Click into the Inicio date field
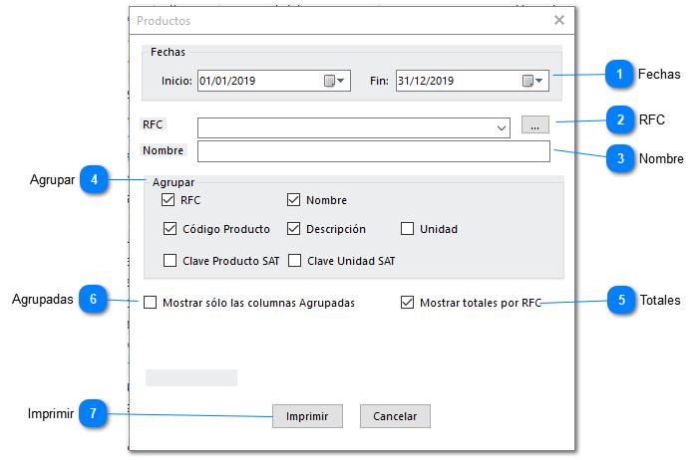 coord(257,81)
